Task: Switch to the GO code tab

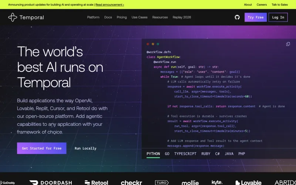Action: (167, 154)
